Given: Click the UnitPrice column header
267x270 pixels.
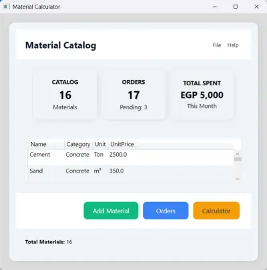Looking at the screenshot, I should pyautogui.click(x=122, y=144).
